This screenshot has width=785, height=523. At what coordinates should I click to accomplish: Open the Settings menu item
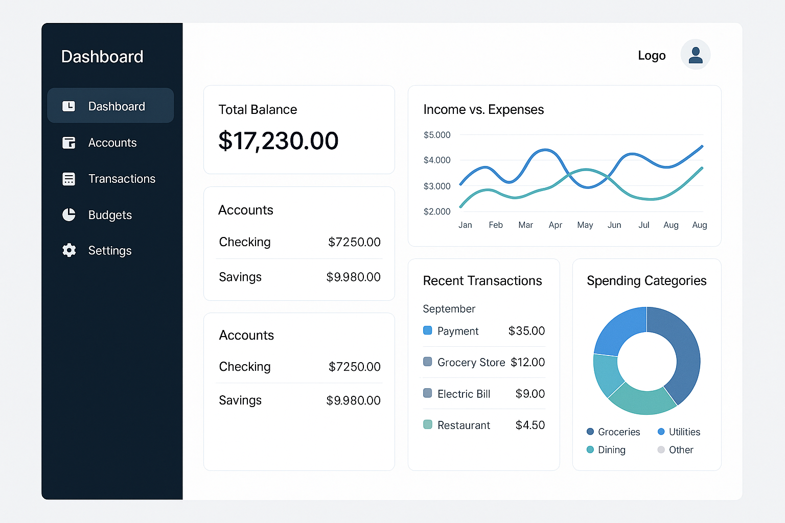pyautogui.click(x=110, y=250)
